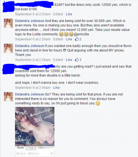Show edit history of the 2:03am comment
138x157 pixels.
click(x=58, y=14)
